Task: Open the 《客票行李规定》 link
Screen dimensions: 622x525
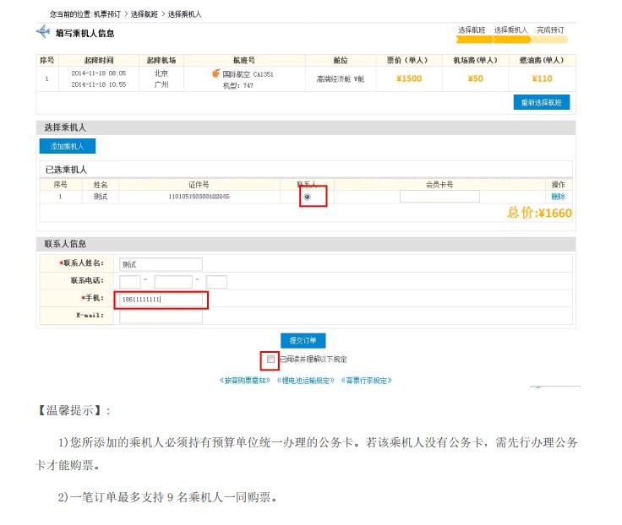Action: pos(366,381)
